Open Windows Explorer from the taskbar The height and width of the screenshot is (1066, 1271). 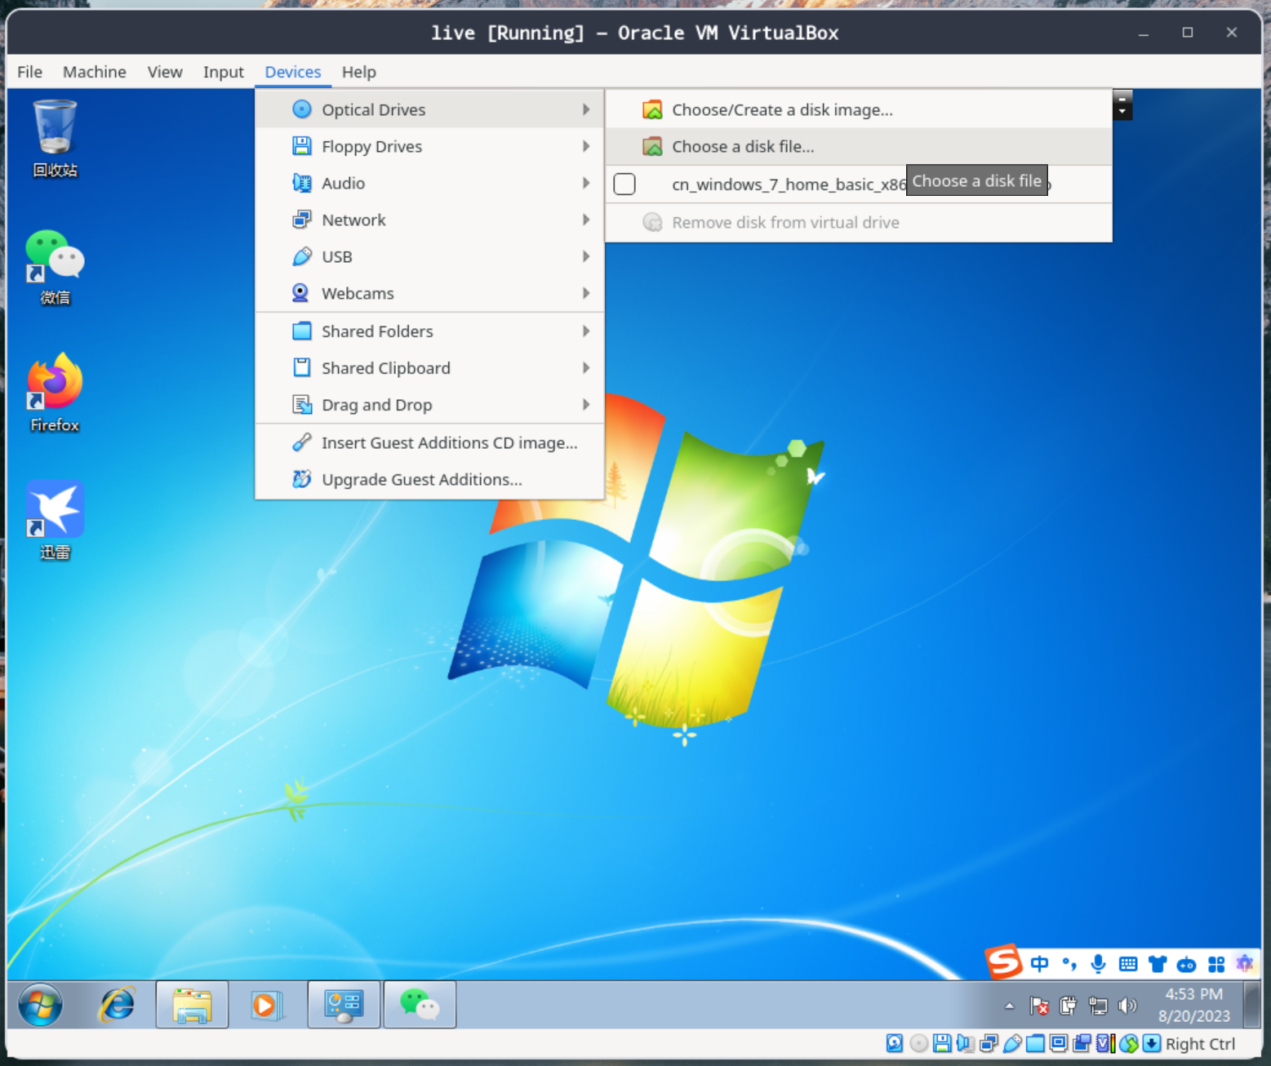192,1005
